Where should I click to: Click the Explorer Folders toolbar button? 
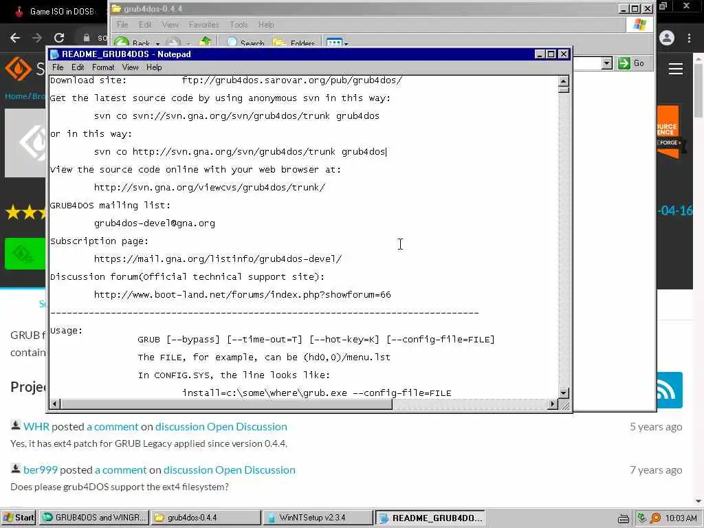click(x=294, y=43)
